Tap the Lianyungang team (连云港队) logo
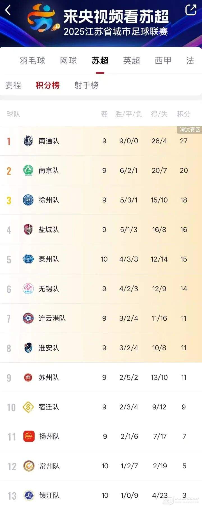Image resolution: width=202 pixels, height=508 pixels. tap(28, 318)
